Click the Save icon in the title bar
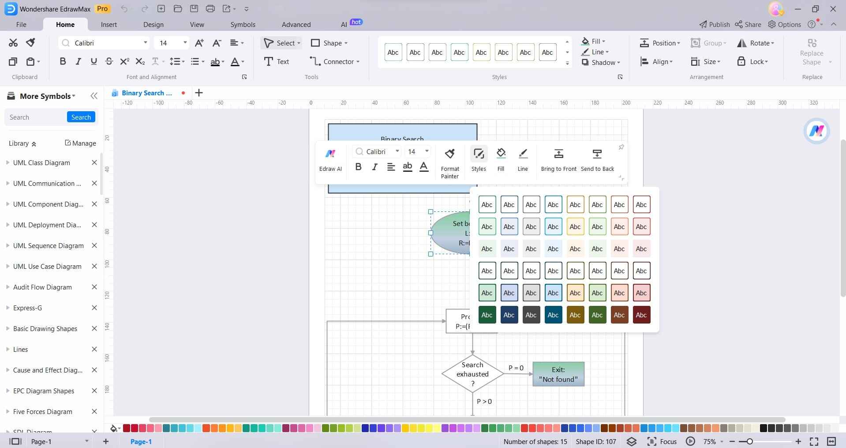 coord(194,8)
